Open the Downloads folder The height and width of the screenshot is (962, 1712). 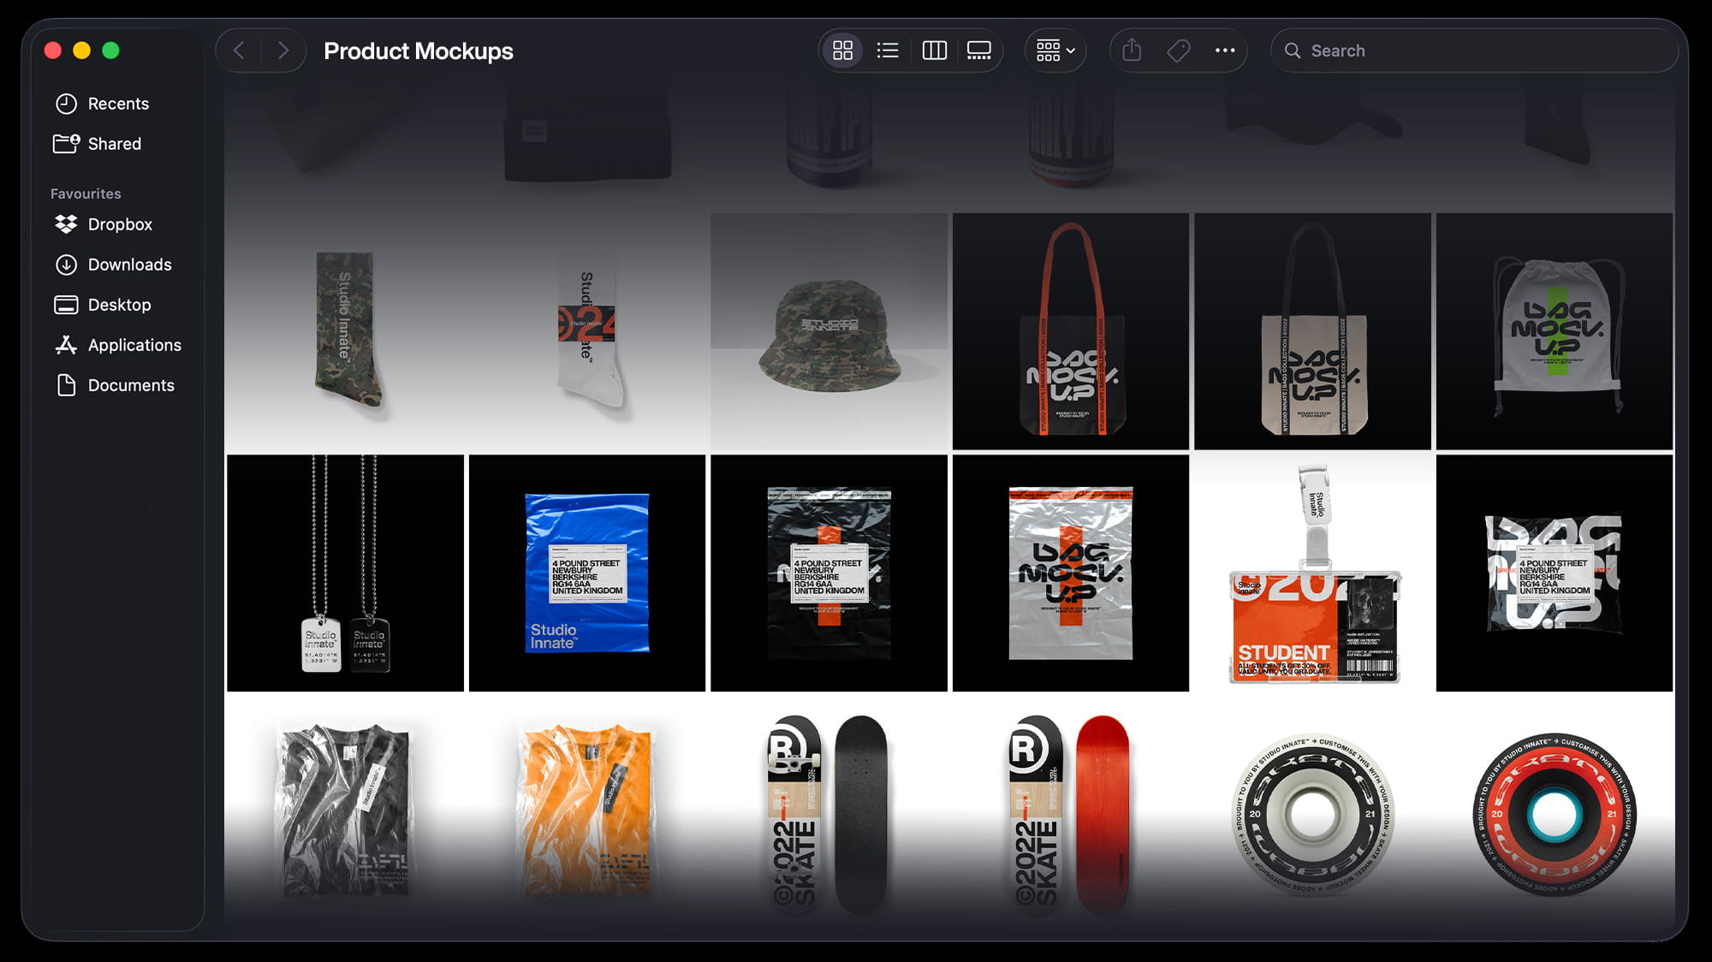pyautogui.click(x=129, y=264)
